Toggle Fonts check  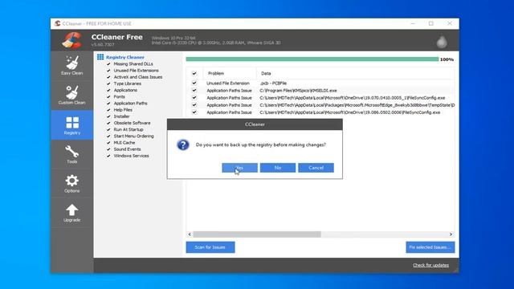108,96
